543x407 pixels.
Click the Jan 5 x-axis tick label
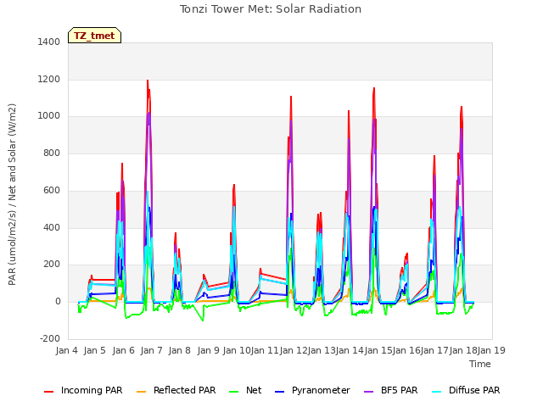click(x=94, y=350)
